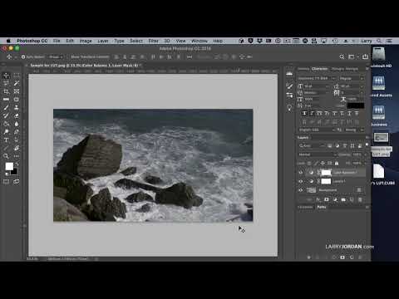Select the Hand tool
Viewport: 399px width, 299px height.
(x=17, y=148)
